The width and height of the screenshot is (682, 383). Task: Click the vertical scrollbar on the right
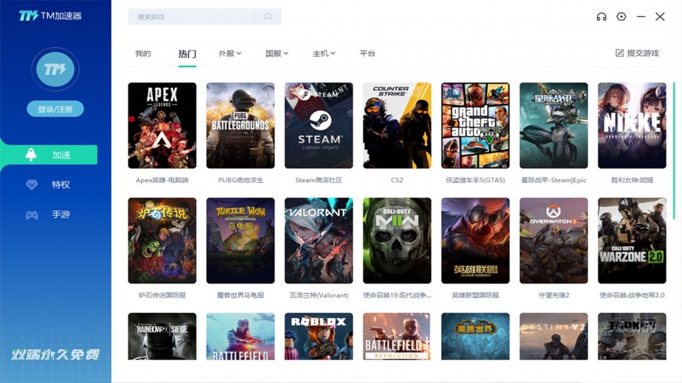pos(674,150)
